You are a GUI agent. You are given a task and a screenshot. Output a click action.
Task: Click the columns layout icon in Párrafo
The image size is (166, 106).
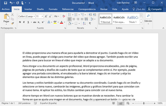[86, 19]
